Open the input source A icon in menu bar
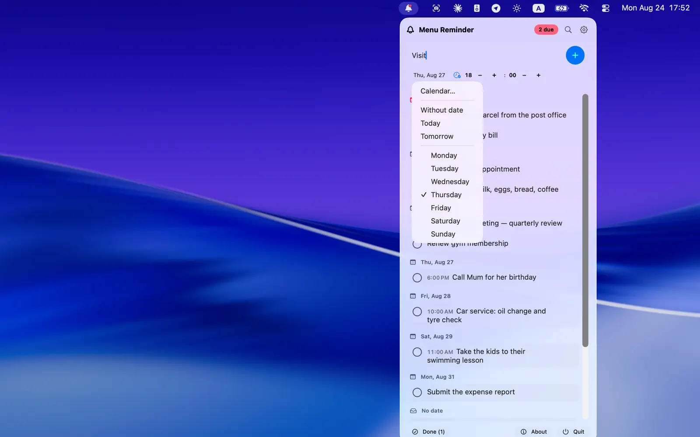This screenshot has width=700, height=437. pos(539,8)
